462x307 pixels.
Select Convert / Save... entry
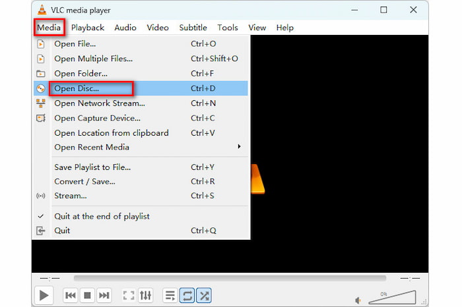tap(141, 181)
